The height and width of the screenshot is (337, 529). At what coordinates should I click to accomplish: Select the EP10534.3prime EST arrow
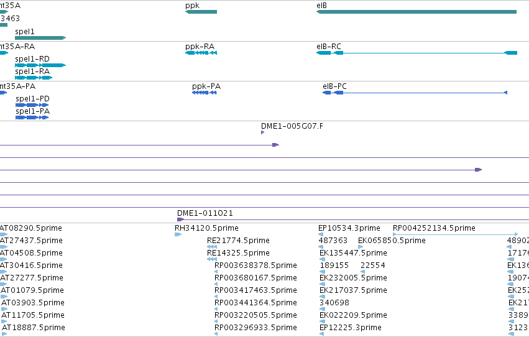click(321, 234)
